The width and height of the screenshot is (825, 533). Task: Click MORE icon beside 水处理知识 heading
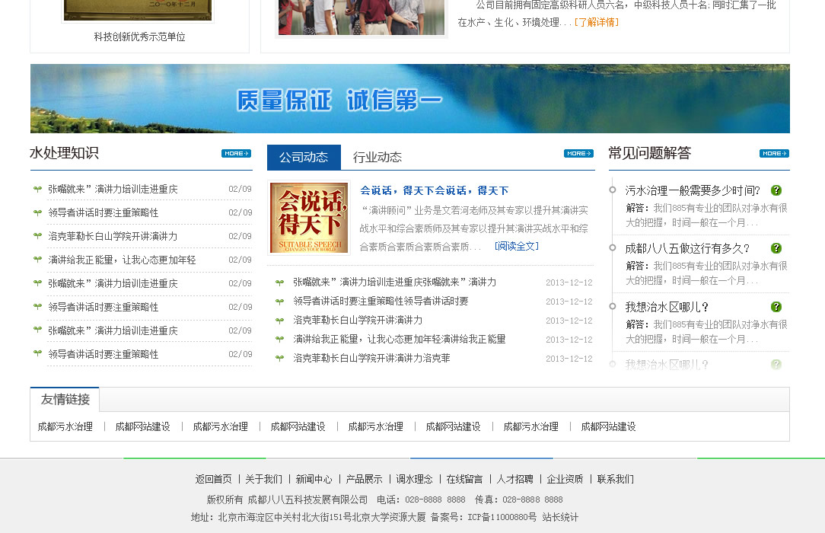point(236,154)
